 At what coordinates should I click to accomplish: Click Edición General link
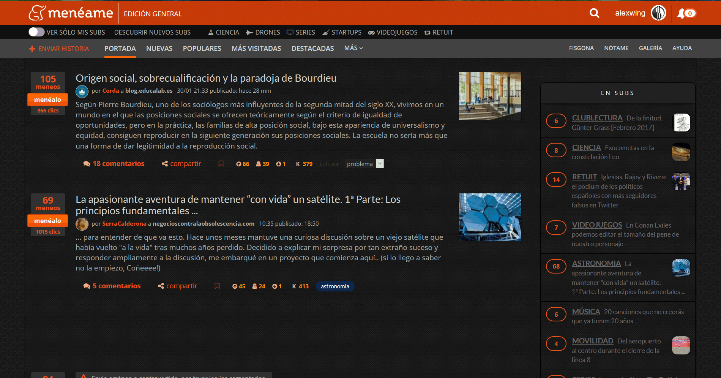pos(153,14)
